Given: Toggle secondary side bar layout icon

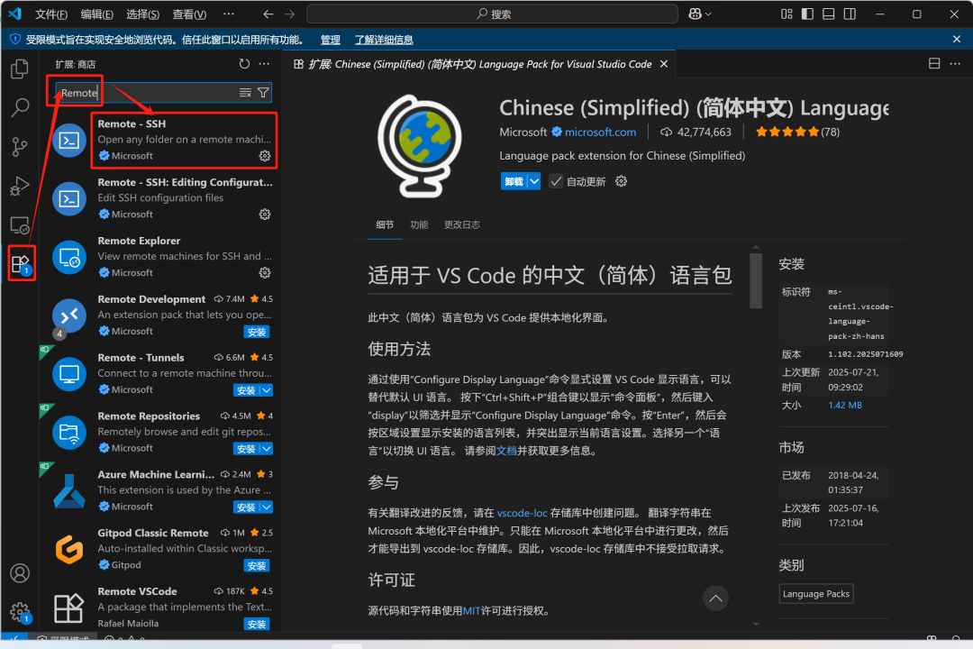Looking at the screenshot, I should (x=850, y=14).
